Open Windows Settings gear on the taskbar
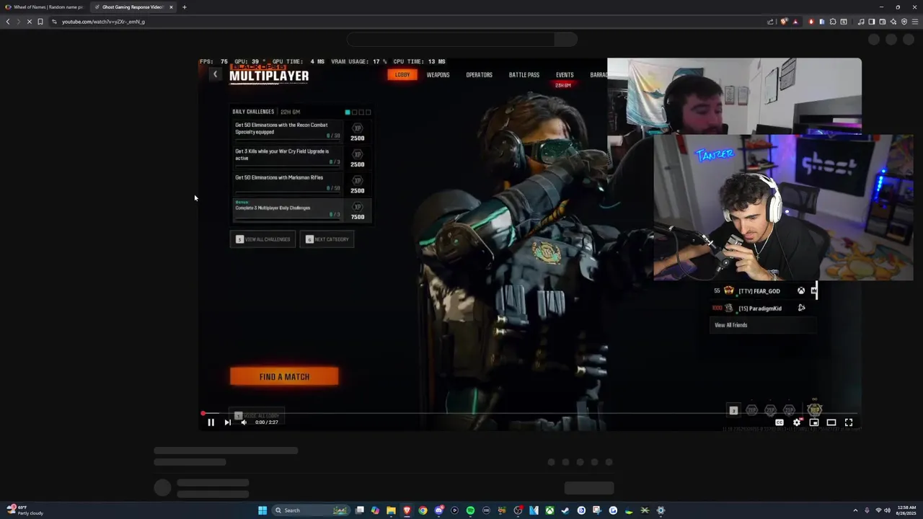 pyautogui.click(x=661, y=510)
